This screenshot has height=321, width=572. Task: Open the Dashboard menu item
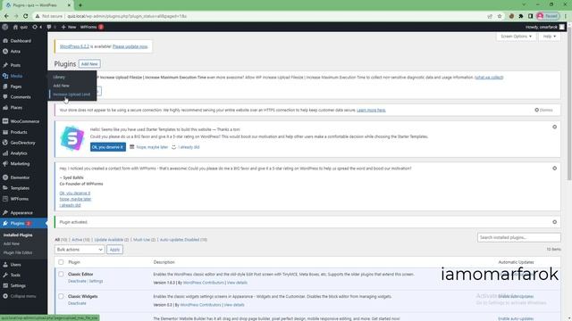[x=21, y=41]
